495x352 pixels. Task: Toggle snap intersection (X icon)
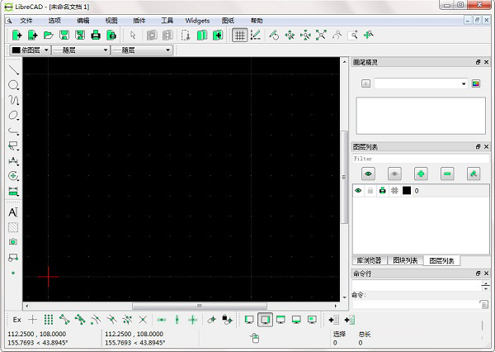point(143,320)
